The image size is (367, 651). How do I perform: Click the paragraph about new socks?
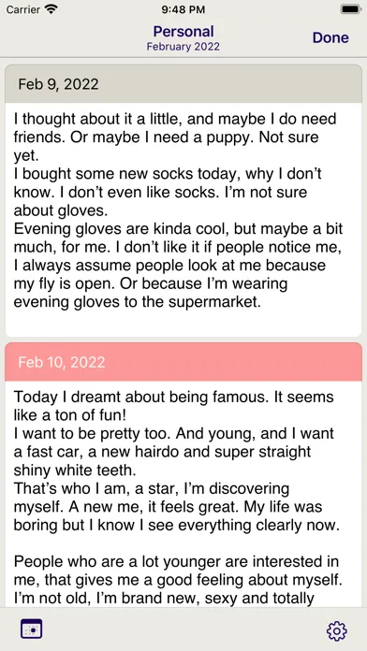[x=168, y=193]
